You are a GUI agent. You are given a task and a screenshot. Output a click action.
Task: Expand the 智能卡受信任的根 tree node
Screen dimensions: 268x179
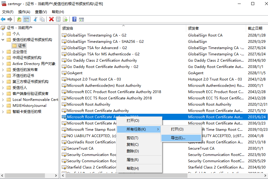tap(3, 112)
